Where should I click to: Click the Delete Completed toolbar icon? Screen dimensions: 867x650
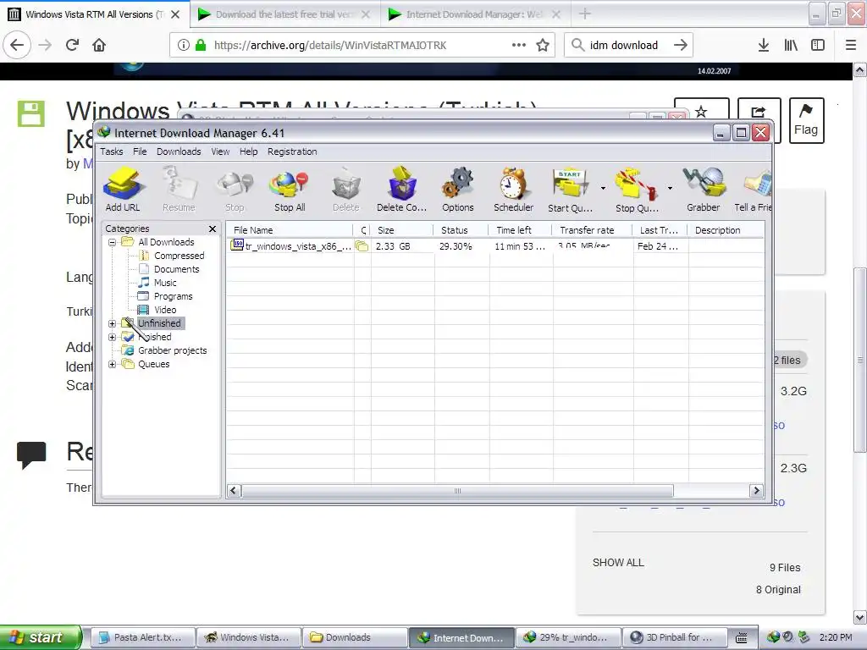pos(401,190)
